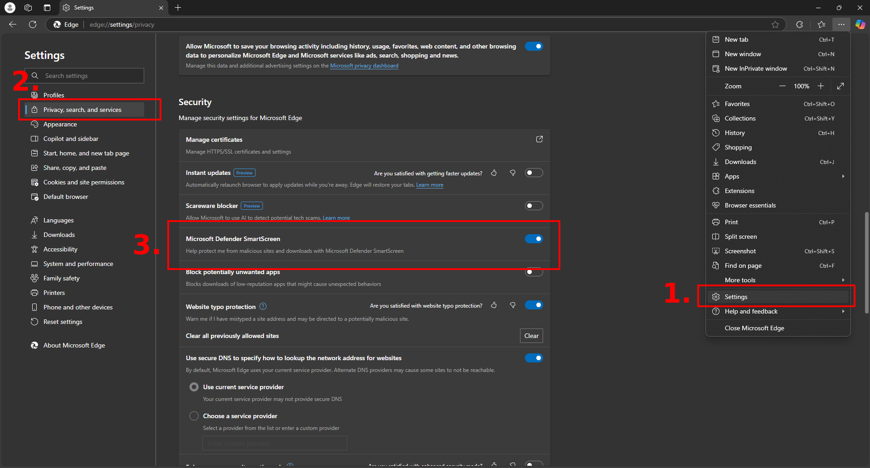Turn off the secure DNS toggle
Viewport: 870px width, 468px height.
pyautogui.click(x=534, y=358)
